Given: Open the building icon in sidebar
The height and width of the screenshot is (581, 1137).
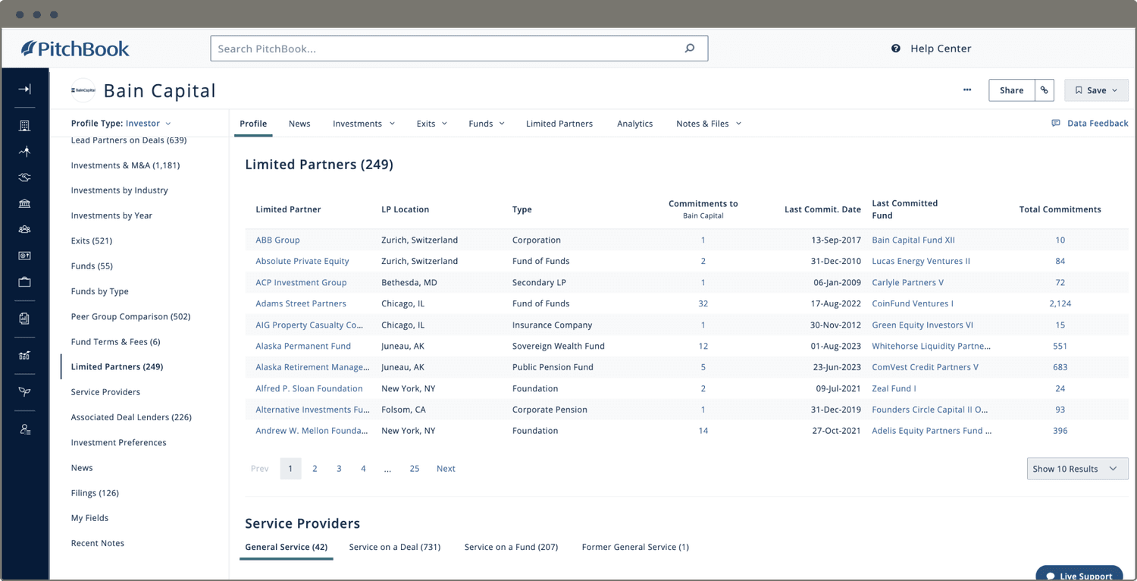Looking at the screenshot, I should tap(24, 126).
